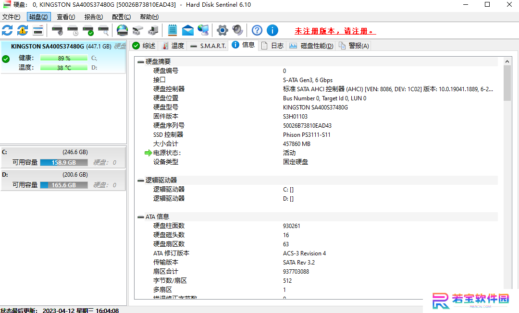Collapse the ATA 信息 section

[141, 217]
